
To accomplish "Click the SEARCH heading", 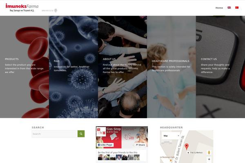I will 38,128.
